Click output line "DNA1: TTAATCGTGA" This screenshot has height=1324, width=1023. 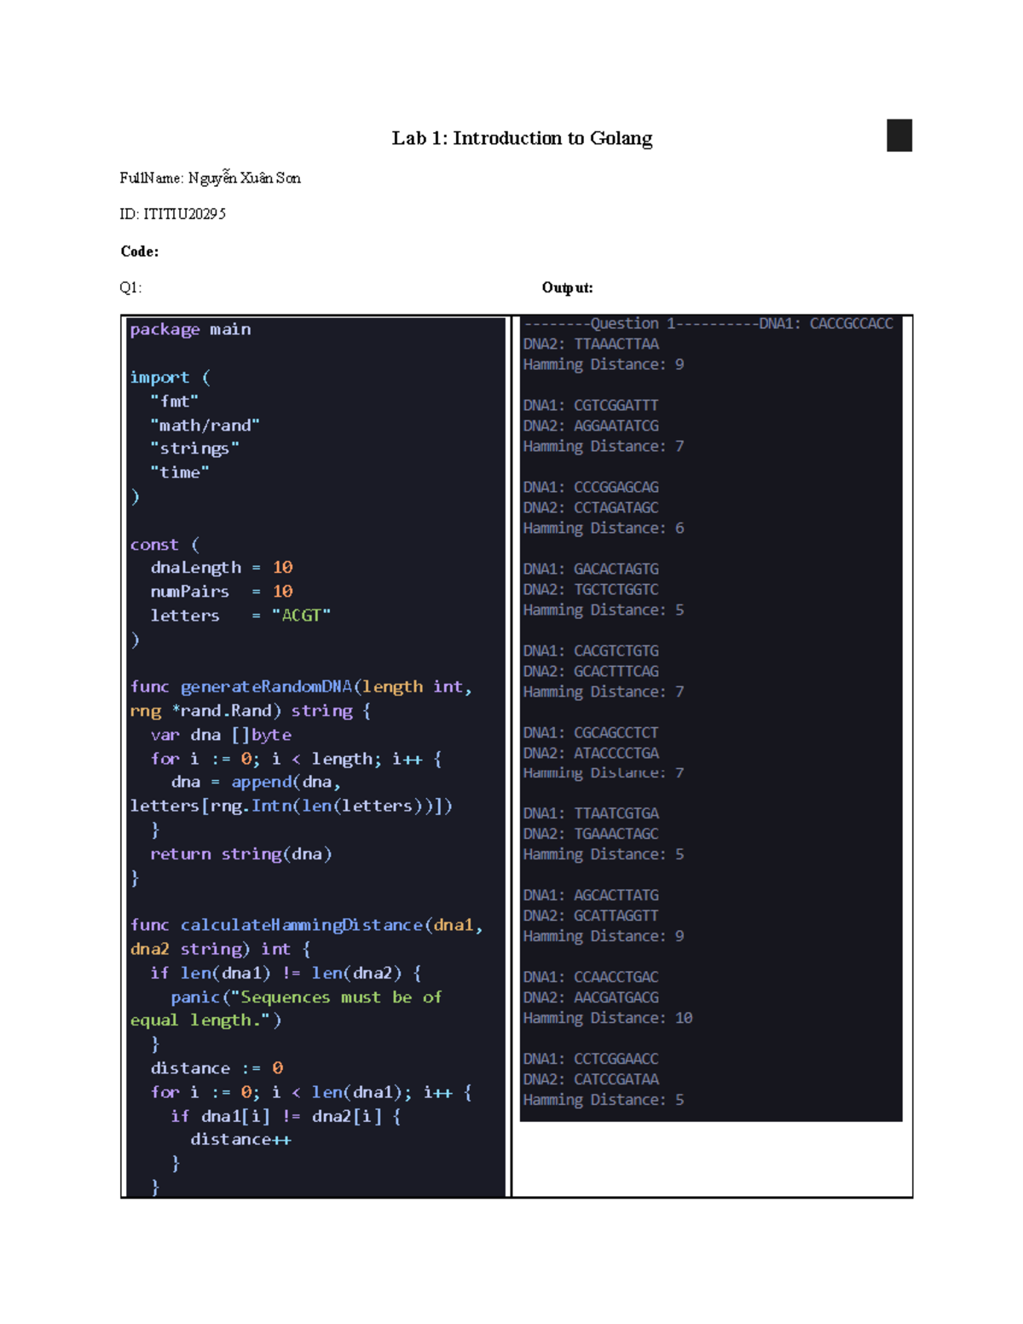click(x=591, y=814)
